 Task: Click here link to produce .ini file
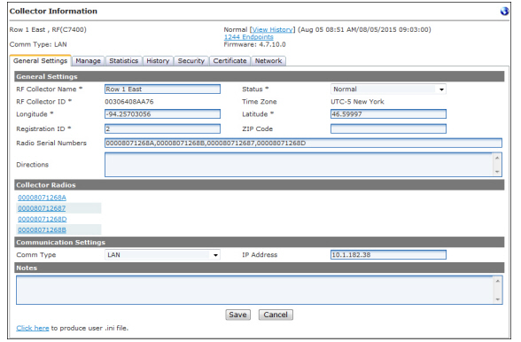(33, 328)
